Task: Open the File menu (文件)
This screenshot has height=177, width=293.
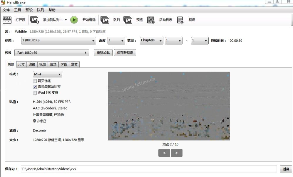Action: 6,10
